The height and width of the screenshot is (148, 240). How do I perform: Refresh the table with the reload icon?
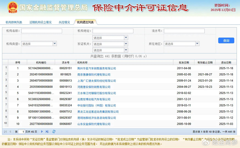54,131
